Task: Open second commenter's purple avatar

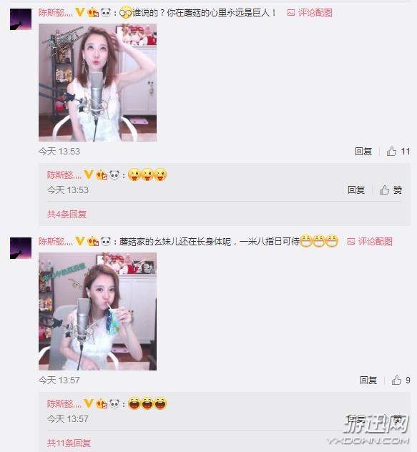Action: 21,248
